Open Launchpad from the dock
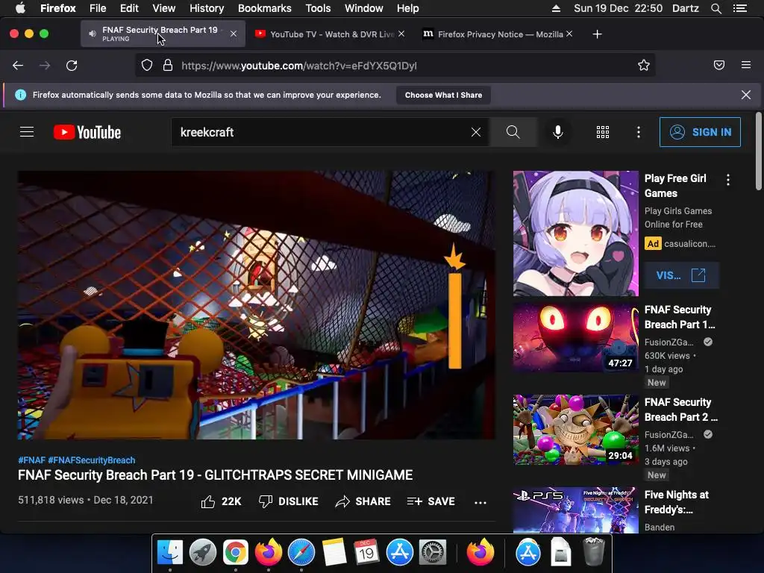Screen dimensions: 764x573 point(203,553)
